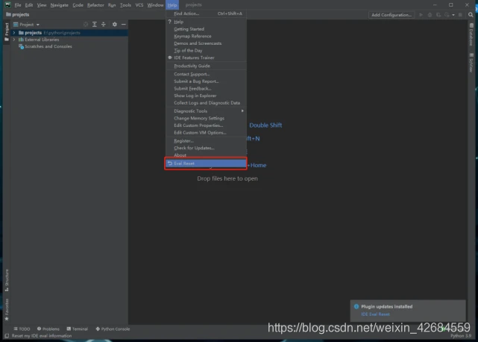Open the Edit menu

click(x=29, y=5)
